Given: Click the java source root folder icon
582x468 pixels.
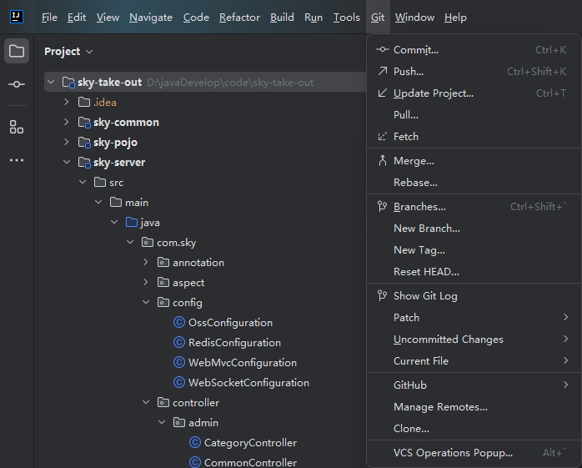Looking at the screenshot, I should click(x=132, y=222).
